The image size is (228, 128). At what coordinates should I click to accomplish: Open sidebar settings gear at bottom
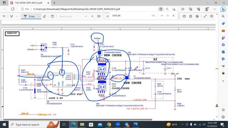point(223,117)
